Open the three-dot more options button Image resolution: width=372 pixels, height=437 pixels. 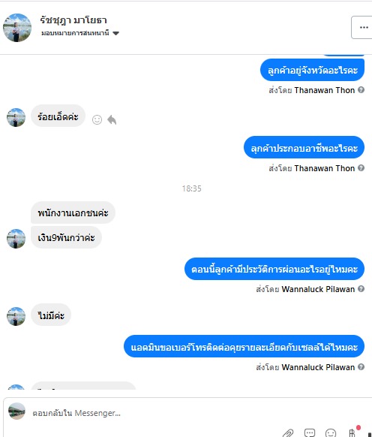pos(363,27)
